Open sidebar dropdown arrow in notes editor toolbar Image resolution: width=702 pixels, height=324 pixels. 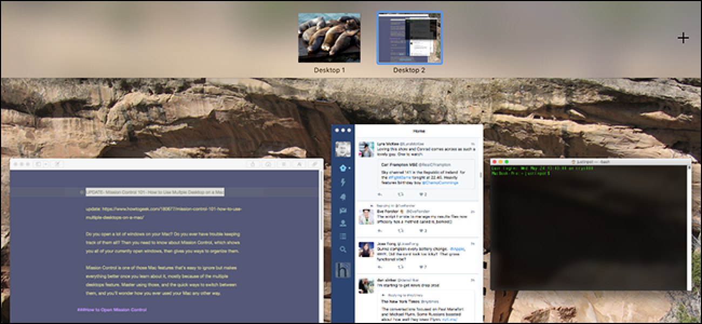tap(45, 164)
